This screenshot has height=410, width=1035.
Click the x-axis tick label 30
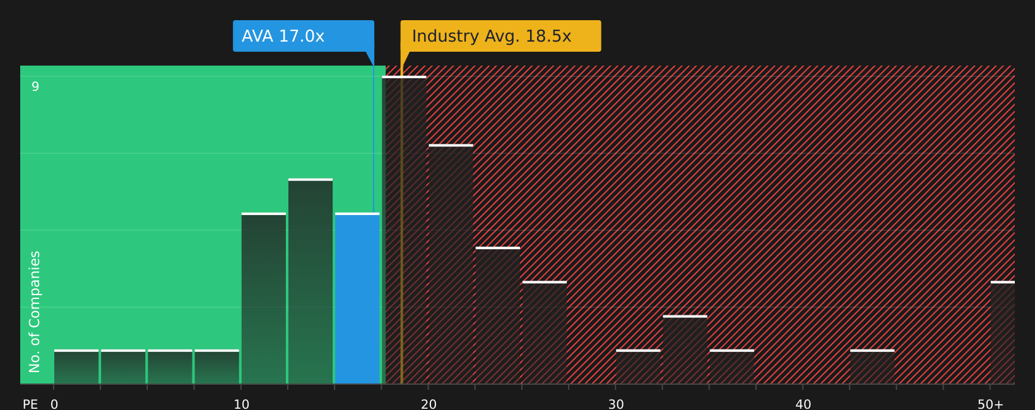(x=616, y=404)
